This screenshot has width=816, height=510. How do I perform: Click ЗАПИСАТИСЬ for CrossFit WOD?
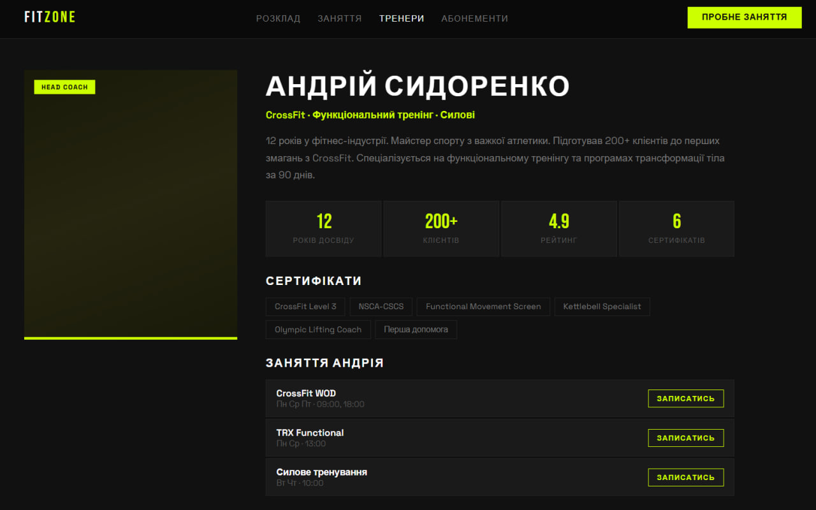coord(685,398)
